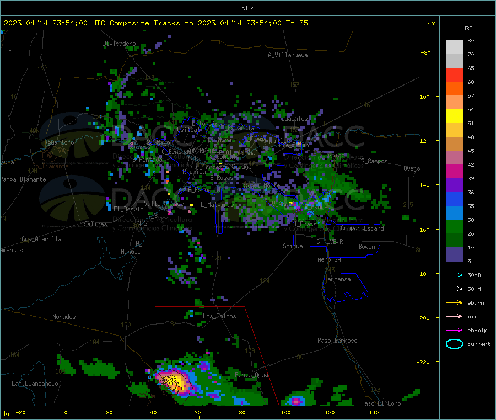Image resolution: width=496 pixels, height=420 pixels.
Task: Pick the gold 48–51 dBZ swatch
Action: click(x=454, y=130)
